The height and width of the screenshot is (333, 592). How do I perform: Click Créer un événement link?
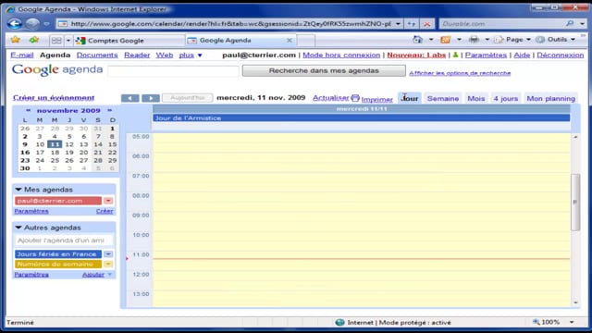54,98
